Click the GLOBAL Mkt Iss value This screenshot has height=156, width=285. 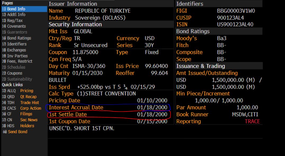[x=83, y=31]
